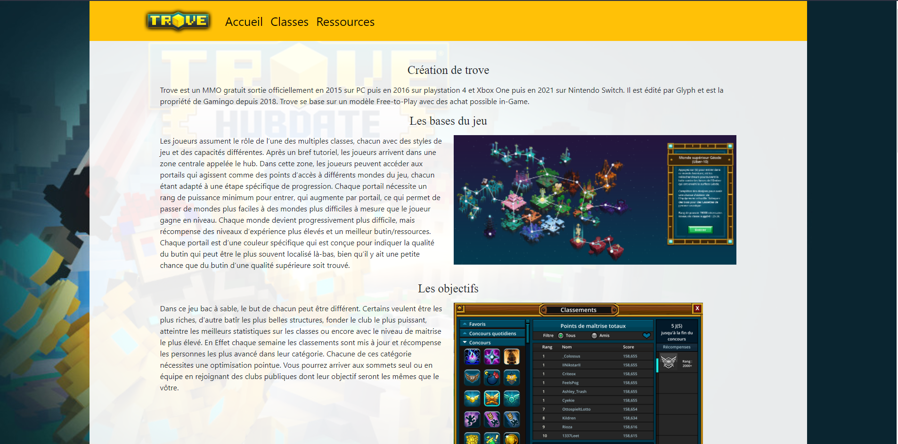Open the Accueil page
The width and height of the screenshot is (898, 444).
(x=244, y=22)
